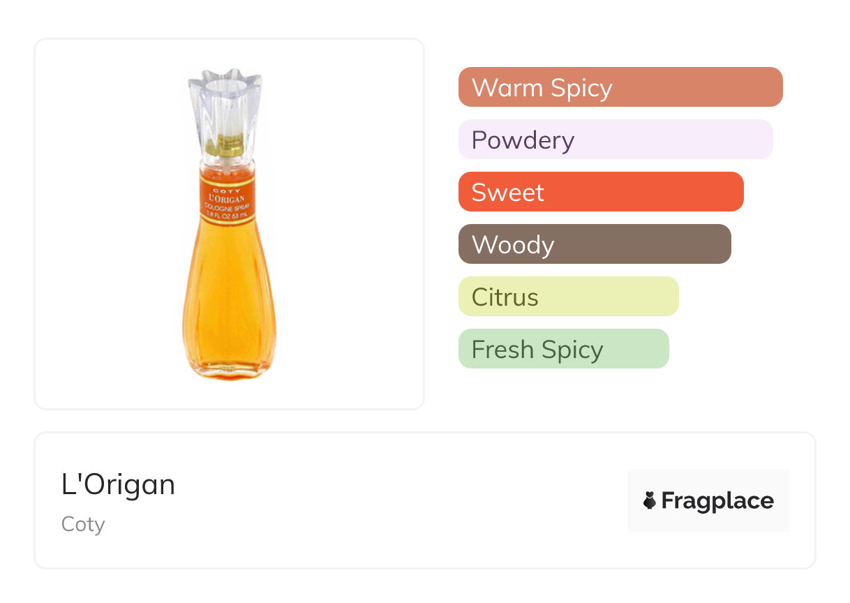Open the L'Origan fragrance title
The height and width of the screenshot is (603, 850).
point(118,484)
